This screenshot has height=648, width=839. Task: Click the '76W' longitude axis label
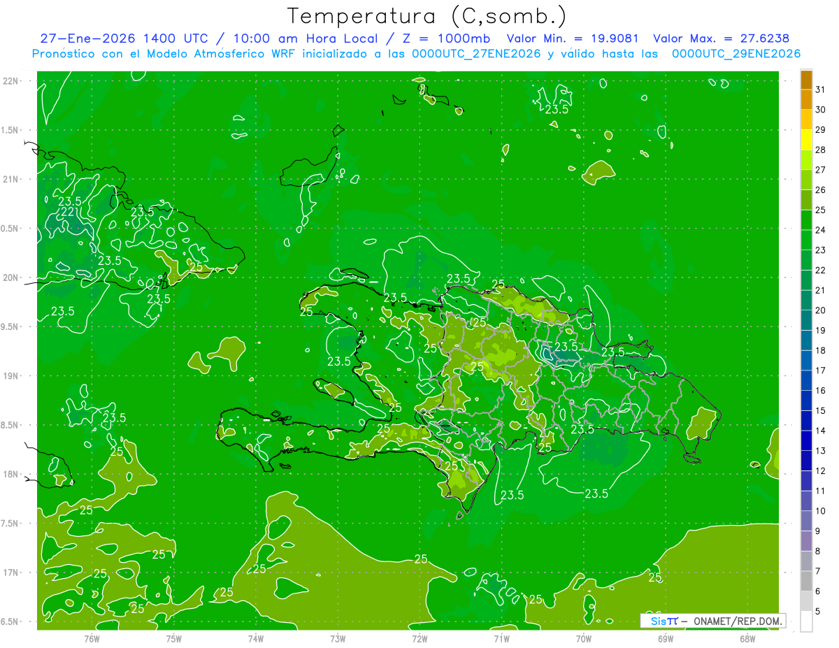click(92, 639)
